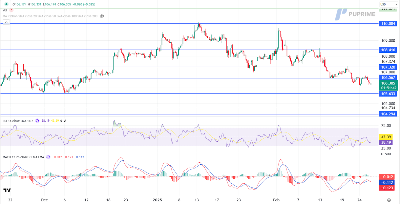Screen dimensions: 400x204
Task: Click the 105.633 price line label
Action: coord(388,94)
